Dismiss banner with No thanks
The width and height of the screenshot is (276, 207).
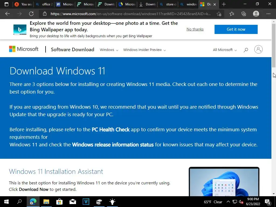coord(195,29)
